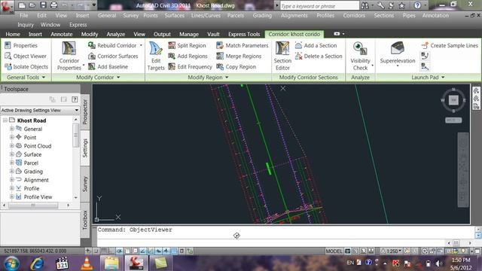This screenshot has width=482, height=271.
Task: Open Edit Targets tool
Action: click(x=156, y=56)
